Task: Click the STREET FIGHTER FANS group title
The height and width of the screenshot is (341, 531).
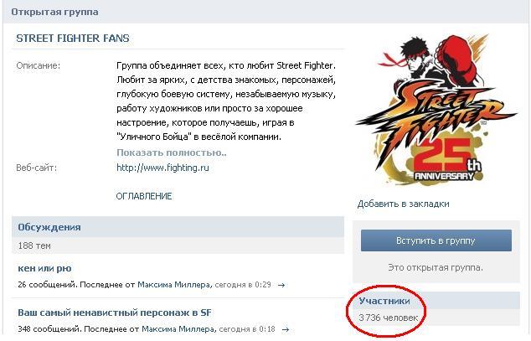Action: click(x=73, y=39)
